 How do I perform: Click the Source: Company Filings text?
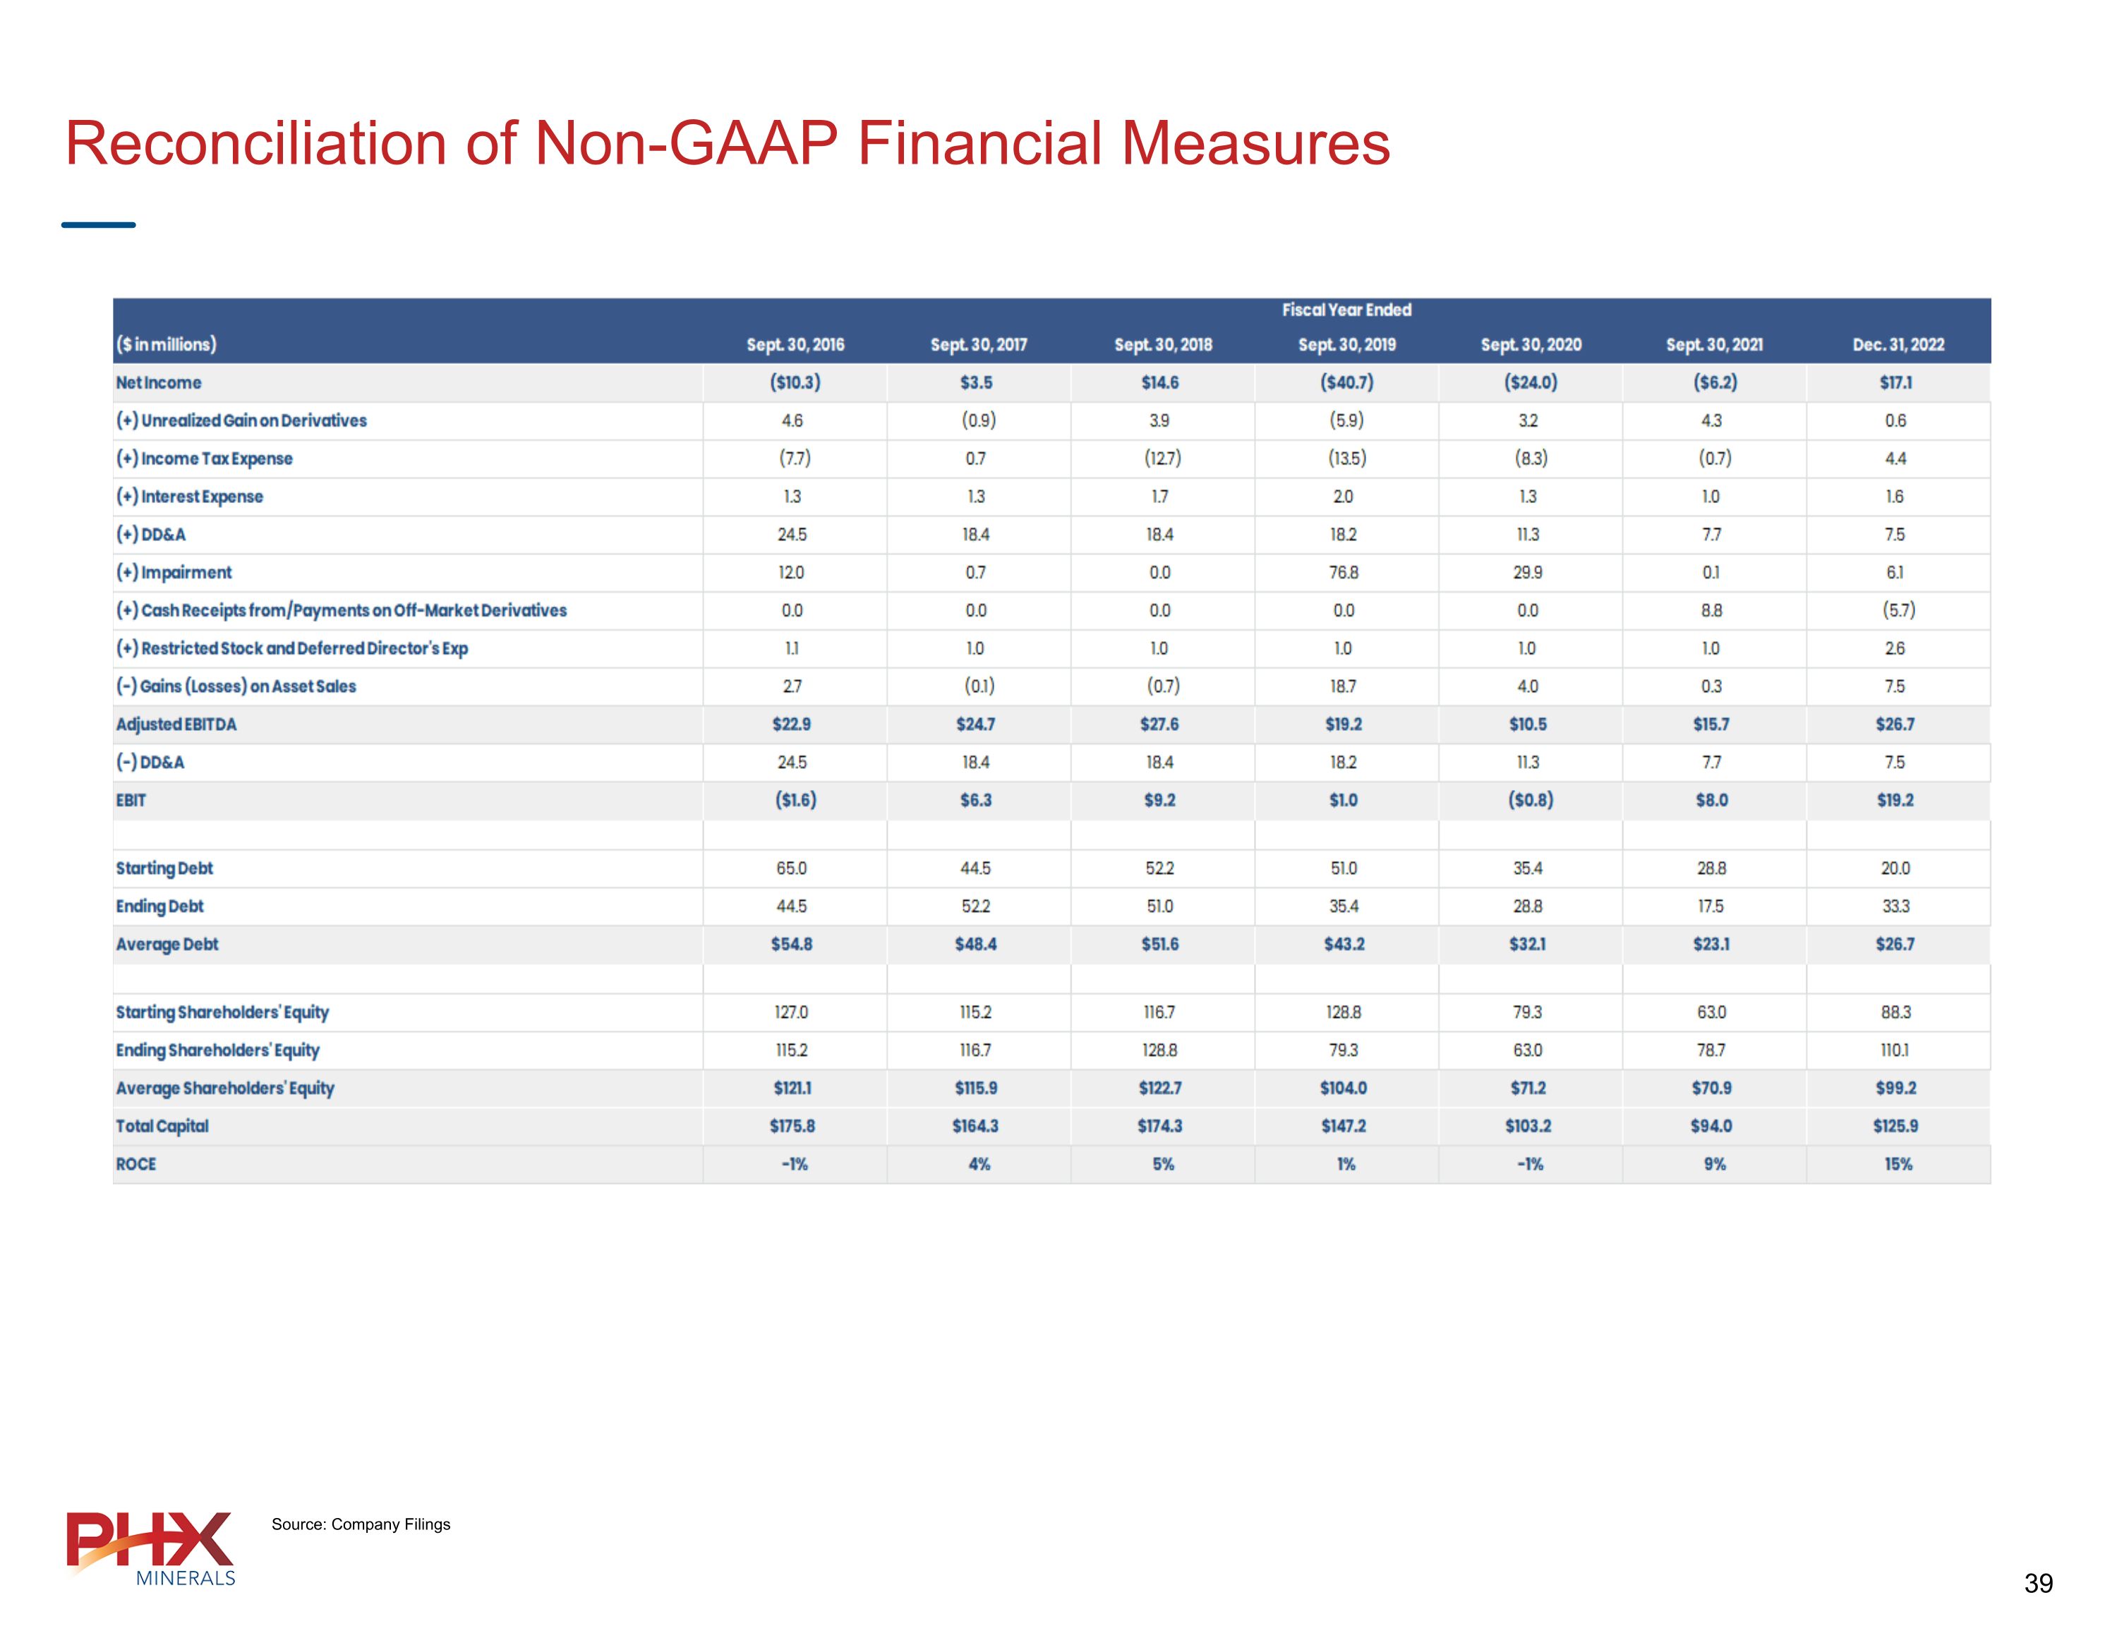coord(361,1524)
